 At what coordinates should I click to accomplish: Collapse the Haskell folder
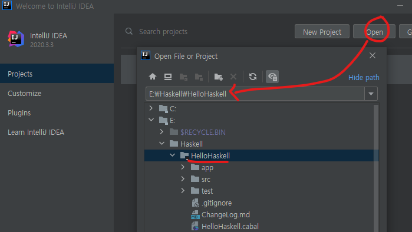[162, 143]
